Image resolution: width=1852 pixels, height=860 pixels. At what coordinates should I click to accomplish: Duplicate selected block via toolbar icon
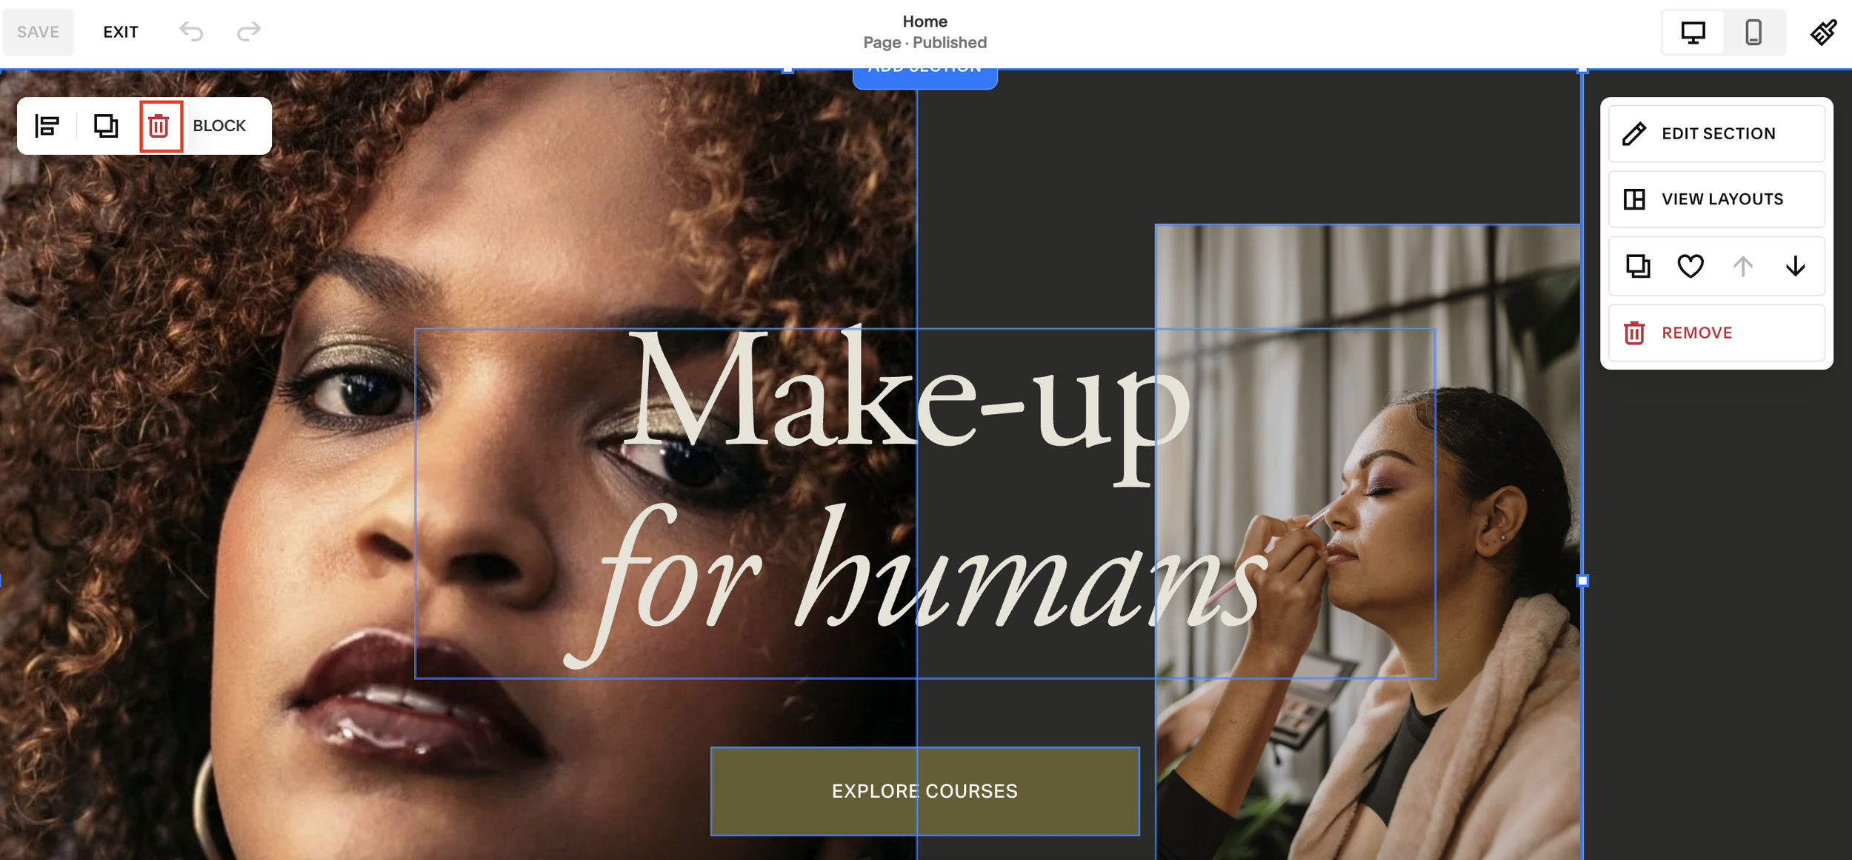click(x=106, y=126)
